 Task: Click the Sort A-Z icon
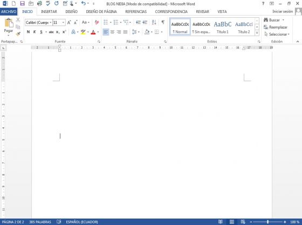tap(154, 22)
